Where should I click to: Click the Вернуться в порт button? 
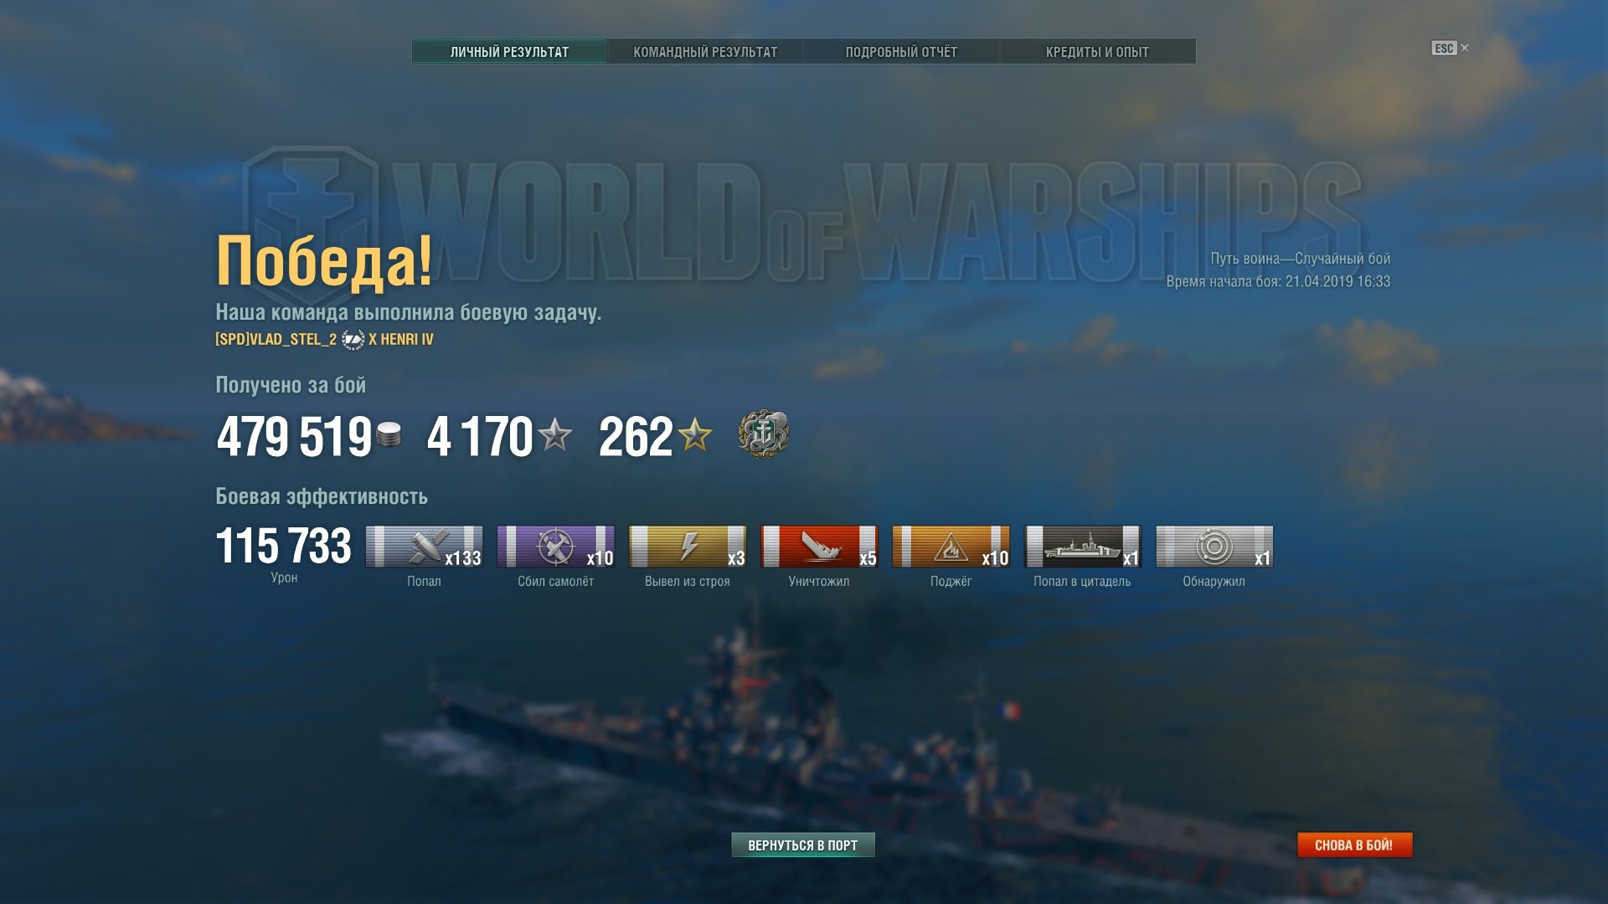(803, 845)
